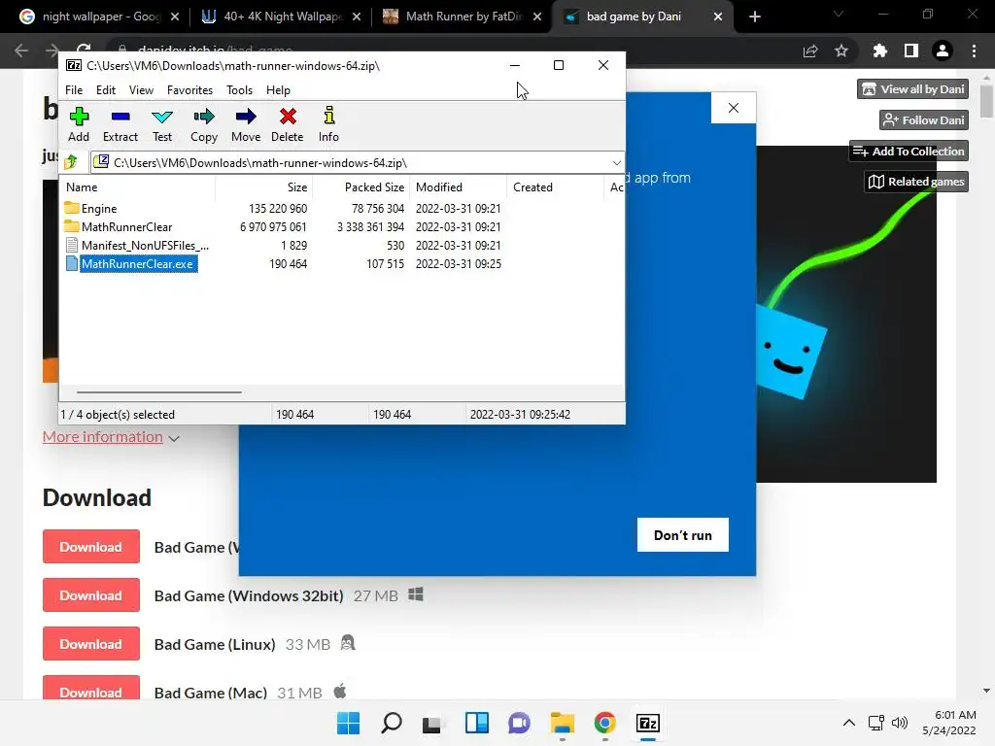The image size is (995, 746).
Task: Sort the file list by the Name column
Action: pos(138,187)
